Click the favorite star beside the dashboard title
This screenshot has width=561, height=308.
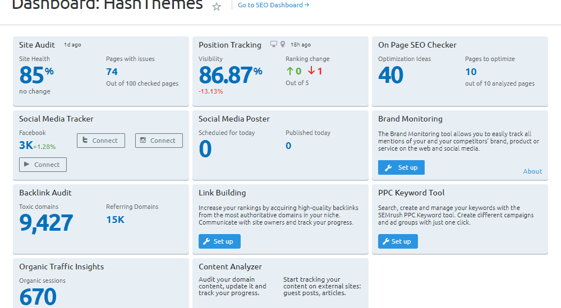coord(217,6)
